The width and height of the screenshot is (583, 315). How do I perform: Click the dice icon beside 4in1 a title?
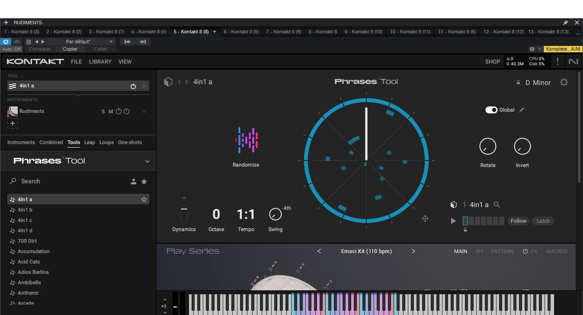click(168, 82)
